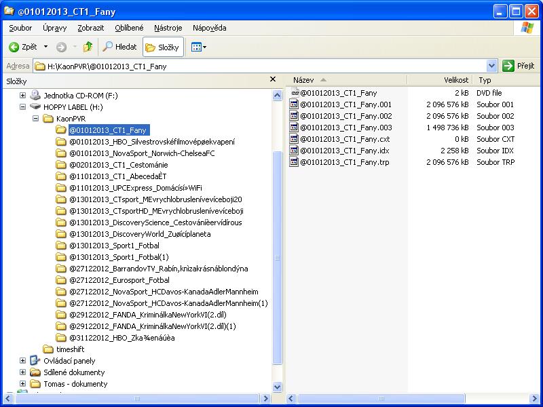Open the address bar dropdown arrow
543x407 pixels.
491,66
